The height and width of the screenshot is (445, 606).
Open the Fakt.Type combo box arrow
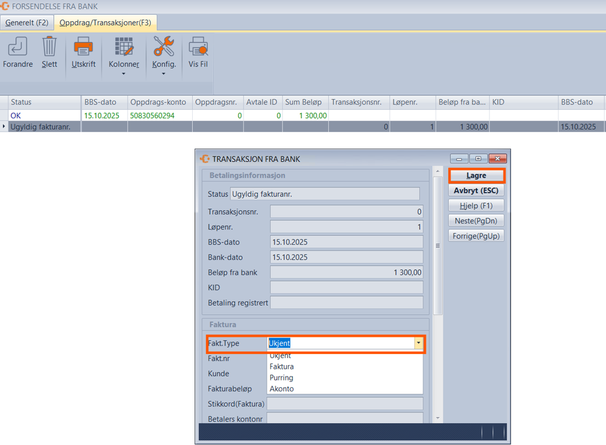pos(419,343)
